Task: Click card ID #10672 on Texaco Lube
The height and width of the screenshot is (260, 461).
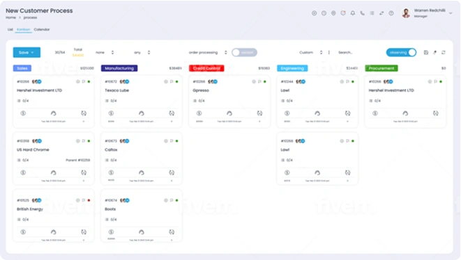Action: [x=111, y=81]
